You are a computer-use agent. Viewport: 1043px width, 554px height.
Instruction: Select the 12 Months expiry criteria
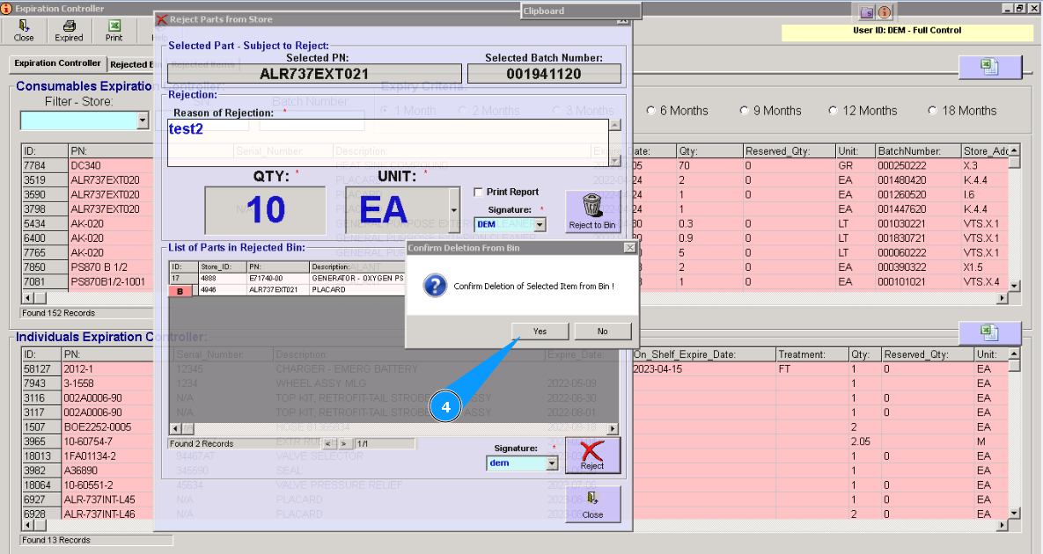point(833,110)
